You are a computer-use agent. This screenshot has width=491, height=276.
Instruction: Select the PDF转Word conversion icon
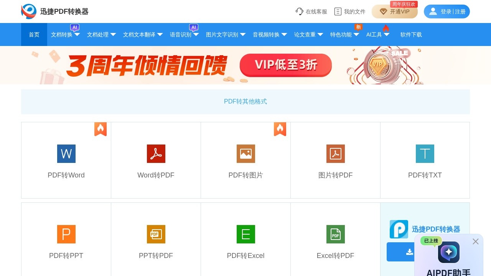66,153
